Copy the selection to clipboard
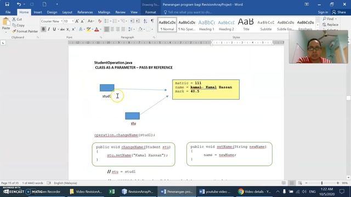This screenshot has height=197, width=351. (x=18, y=25)
